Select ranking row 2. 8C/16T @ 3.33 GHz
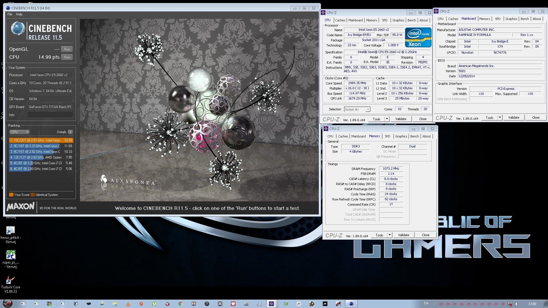This screenshot has width=548, height=308. pyautogui.click(x=41, y=146)
